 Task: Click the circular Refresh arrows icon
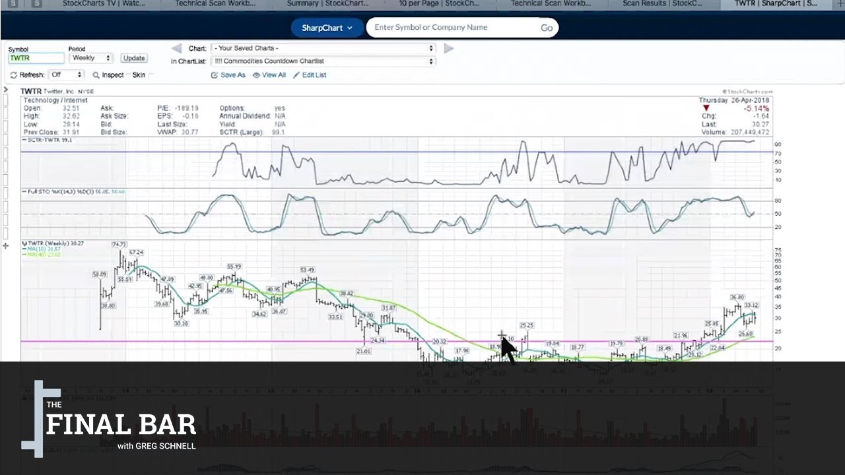(x=14, y=75)
